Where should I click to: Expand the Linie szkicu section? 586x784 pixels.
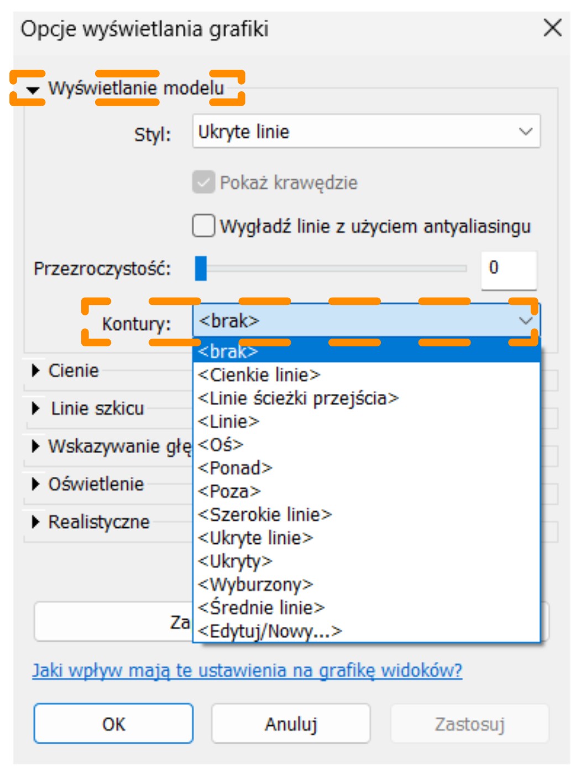pos(36,409)
